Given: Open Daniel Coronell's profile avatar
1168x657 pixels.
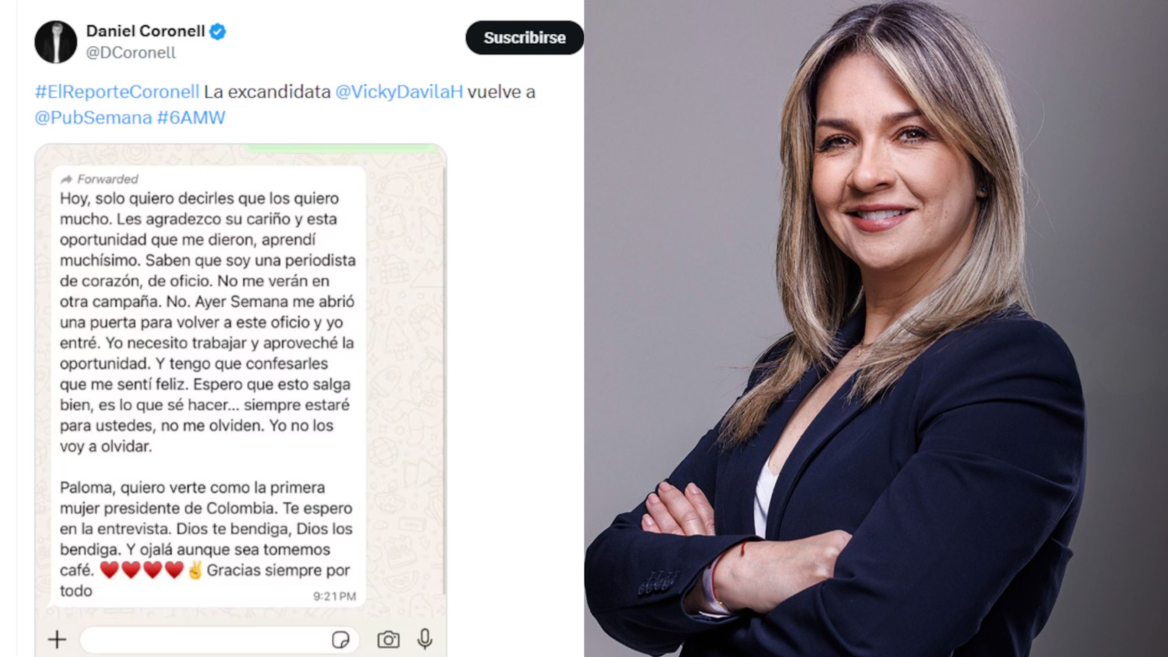Looking at the screenshot, I should [x=56, y=42].
